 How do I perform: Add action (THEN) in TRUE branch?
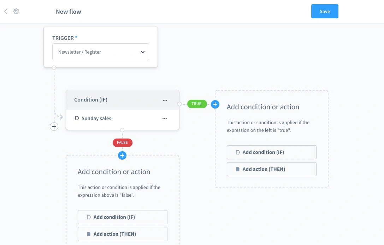(271, 169)
